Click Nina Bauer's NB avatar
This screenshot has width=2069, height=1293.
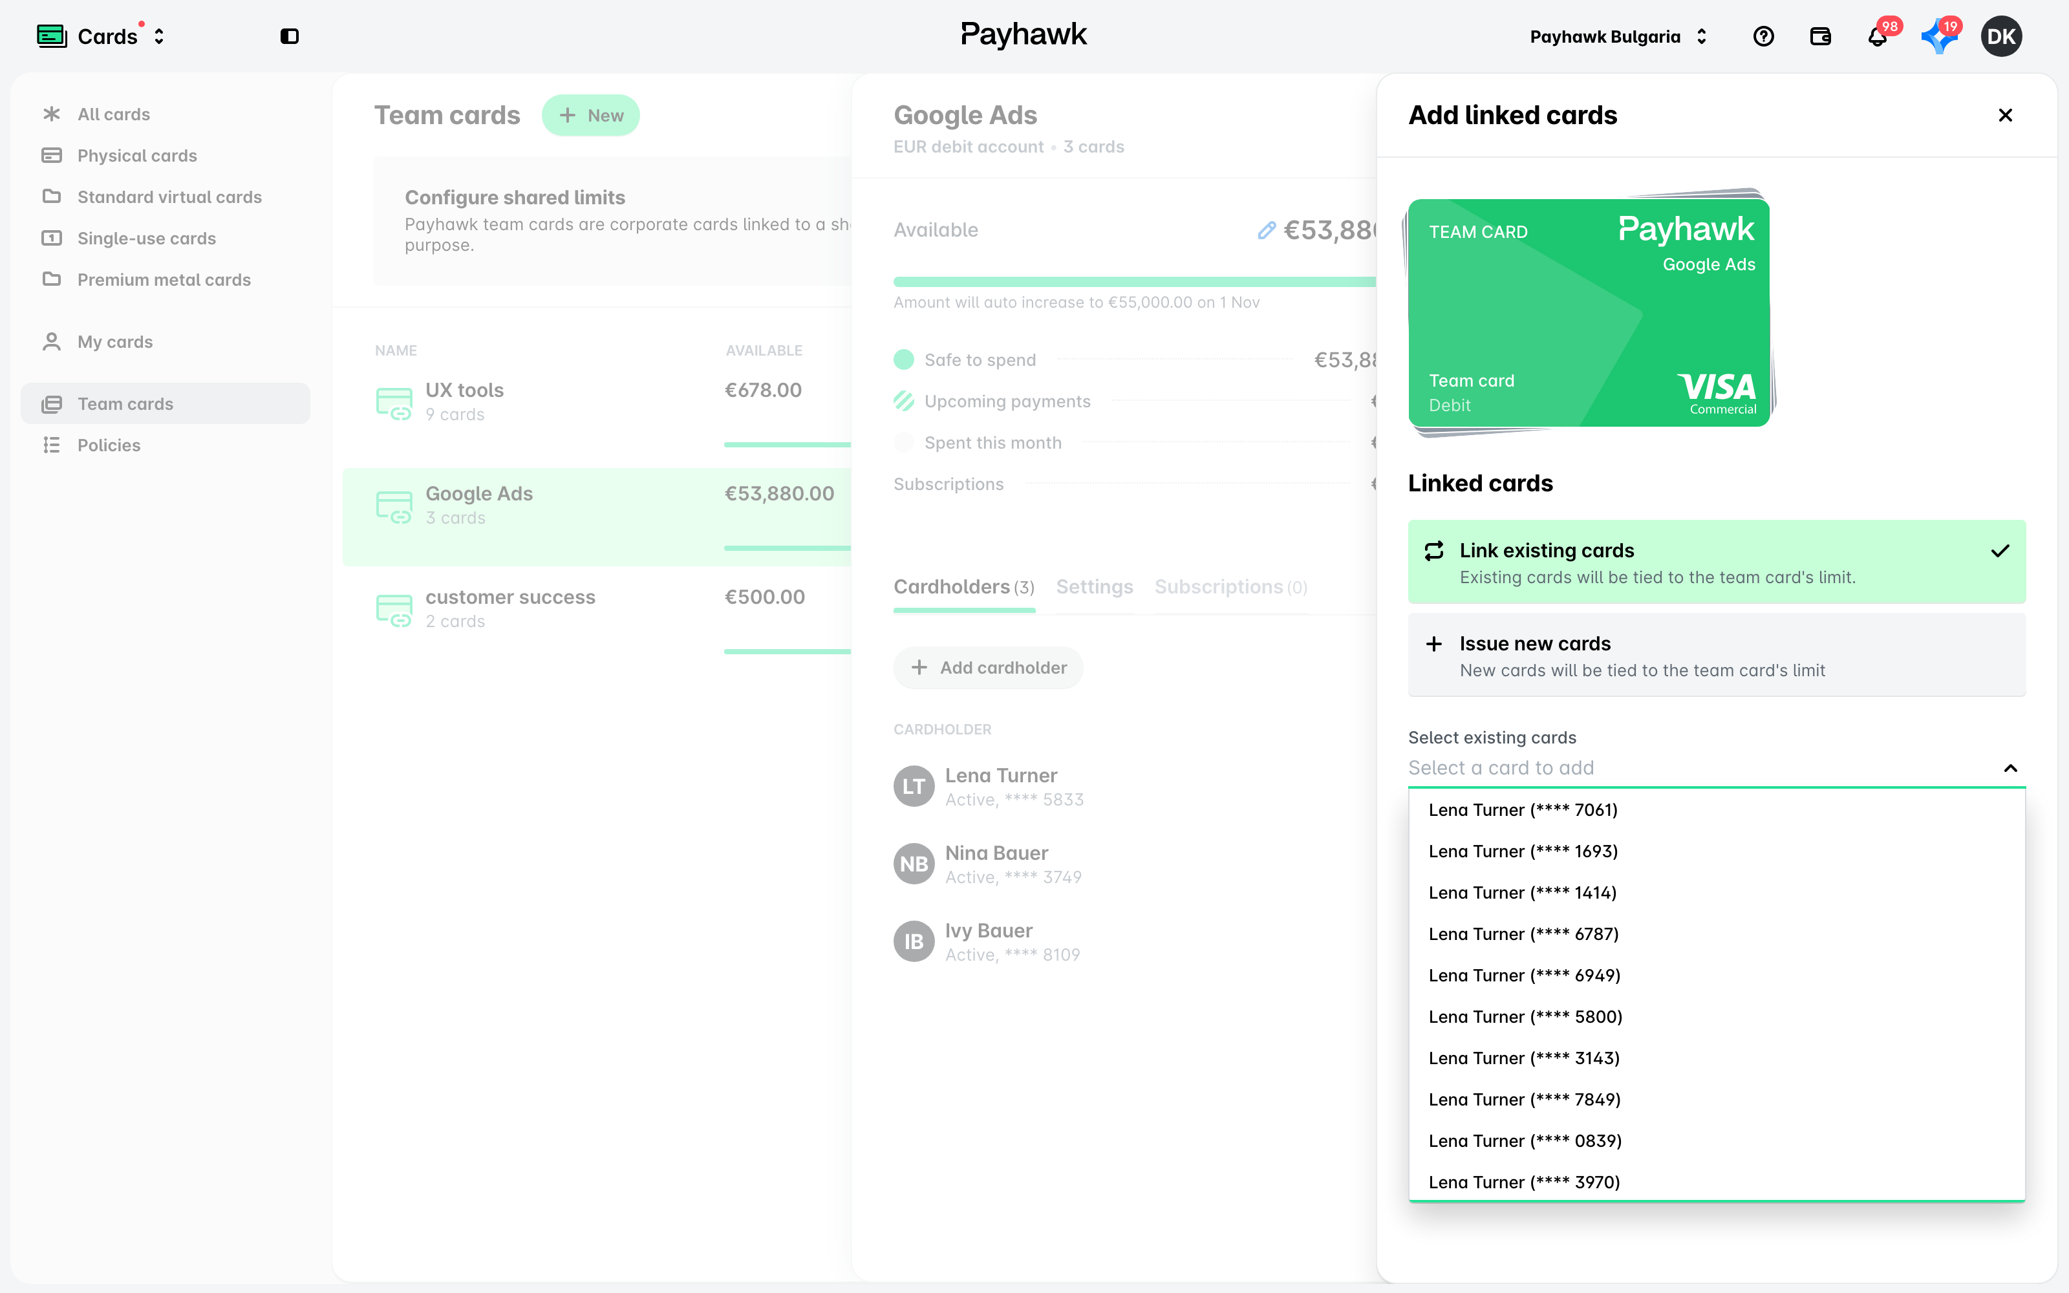coord(914,864)
